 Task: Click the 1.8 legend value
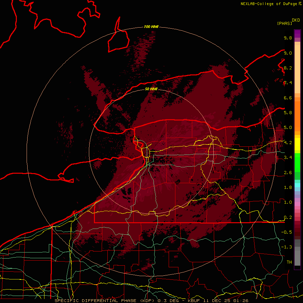coord(288,188)
